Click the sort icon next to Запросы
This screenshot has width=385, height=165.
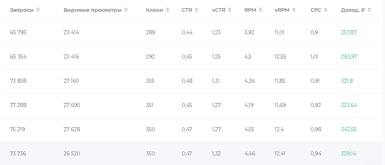point(38,10)
